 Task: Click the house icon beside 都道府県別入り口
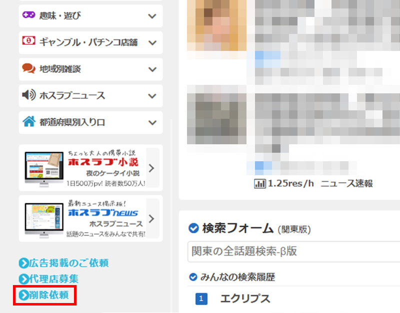click(x=28, y=121)
